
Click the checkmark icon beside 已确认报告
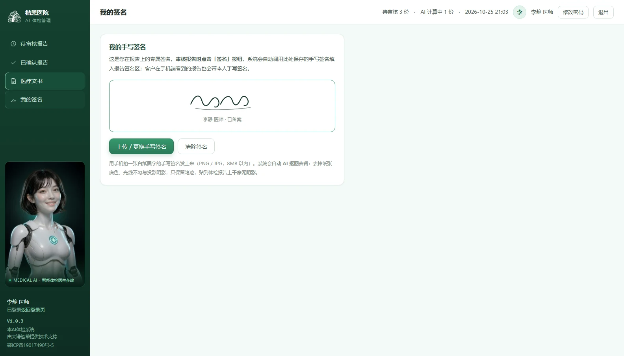tap(13, 63)
